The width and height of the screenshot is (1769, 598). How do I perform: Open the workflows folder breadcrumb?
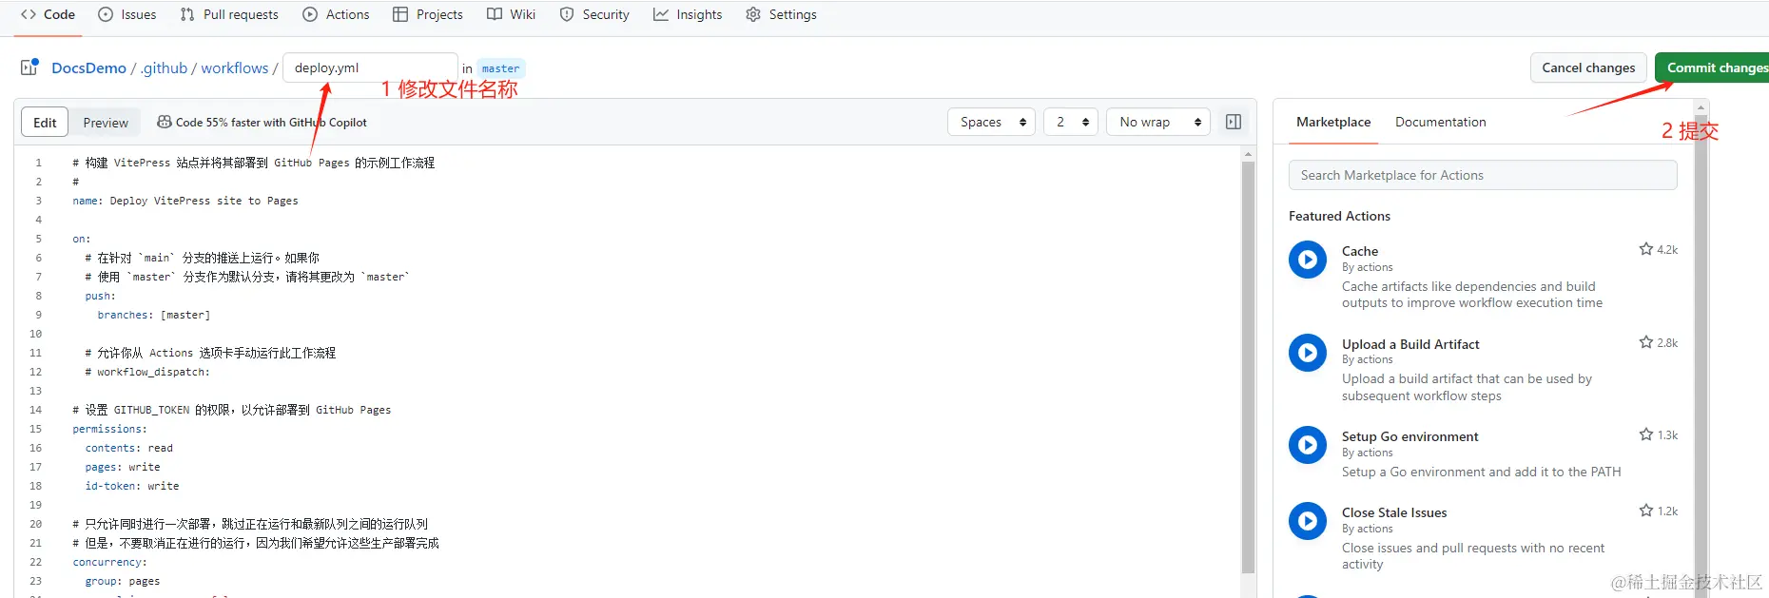[x=235, y=68]
